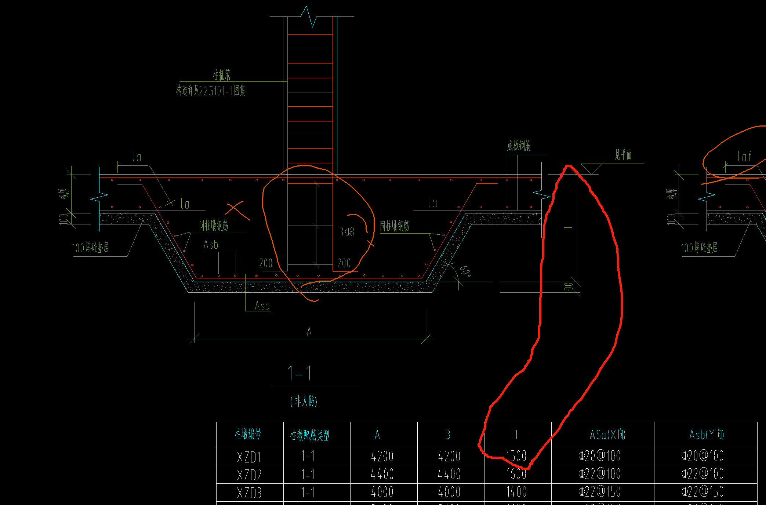Click the 1-1 type cell in XZD2 row
The height and width of the screenshot is (505, 766).
(308, 475)
